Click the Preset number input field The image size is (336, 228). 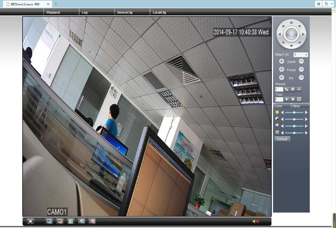pos(279,89)
